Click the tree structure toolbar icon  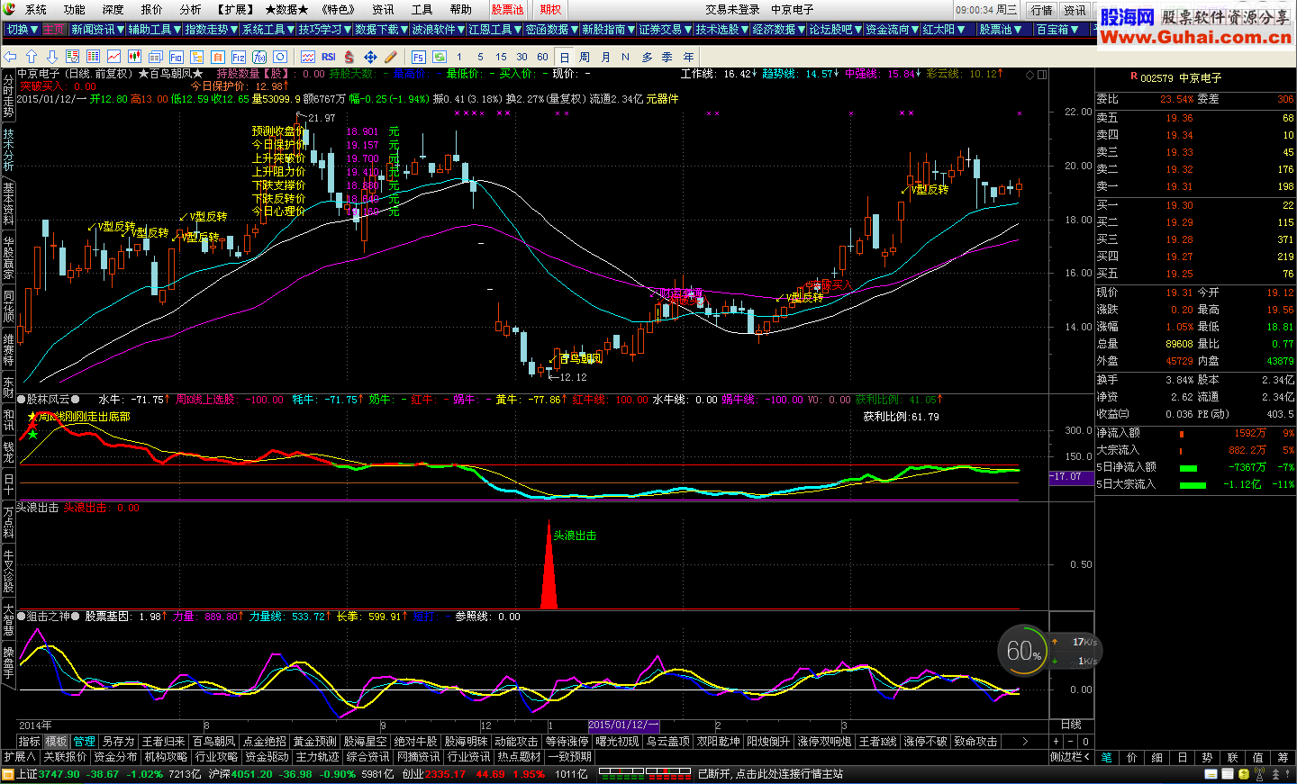(196, 57)
